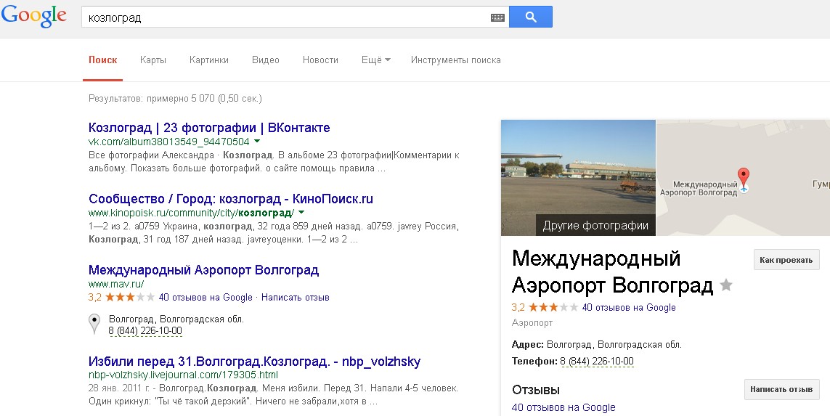The image size is (830, 416).
Task: Click the map thumbnail of the airport
Action: tap(743, 178)
